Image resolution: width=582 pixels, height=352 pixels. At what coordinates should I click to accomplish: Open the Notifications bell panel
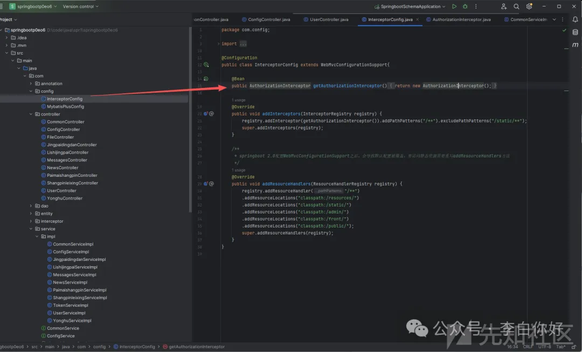coord(575,19)
